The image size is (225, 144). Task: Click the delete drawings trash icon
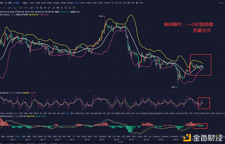(x=74, y=8)
